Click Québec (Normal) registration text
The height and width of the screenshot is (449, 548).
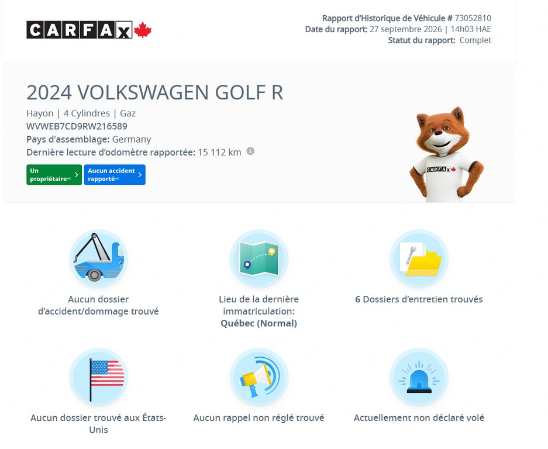(259, 323)
